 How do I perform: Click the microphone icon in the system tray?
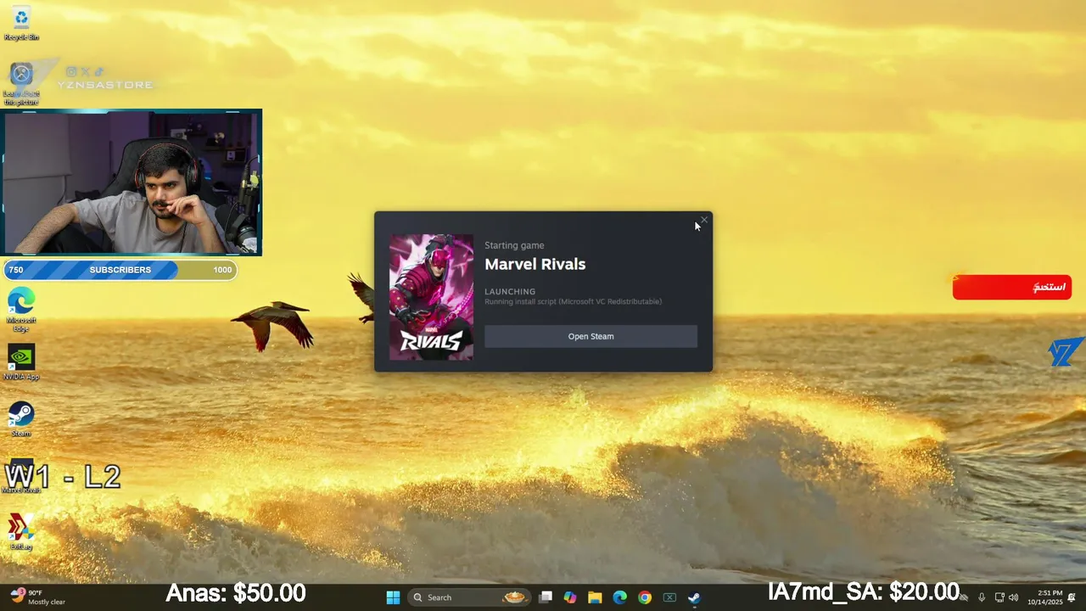tap(982, 597)
